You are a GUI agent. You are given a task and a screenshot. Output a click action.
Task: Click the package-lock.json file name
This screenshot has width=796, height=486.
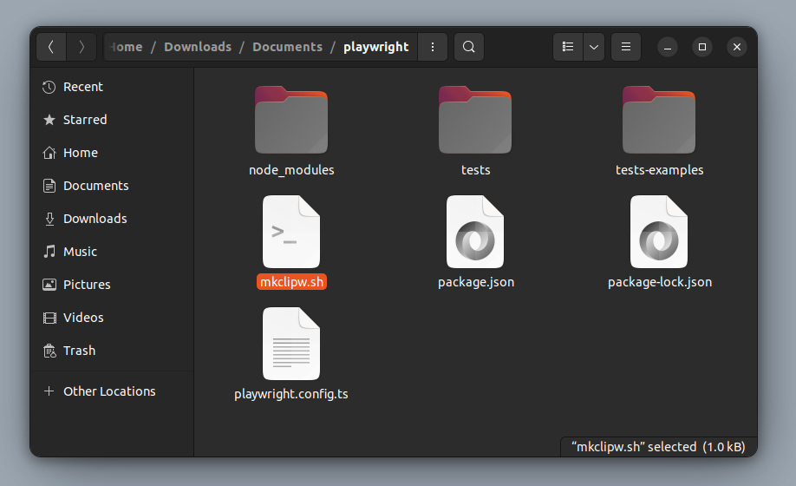click(x=660, y=282)
